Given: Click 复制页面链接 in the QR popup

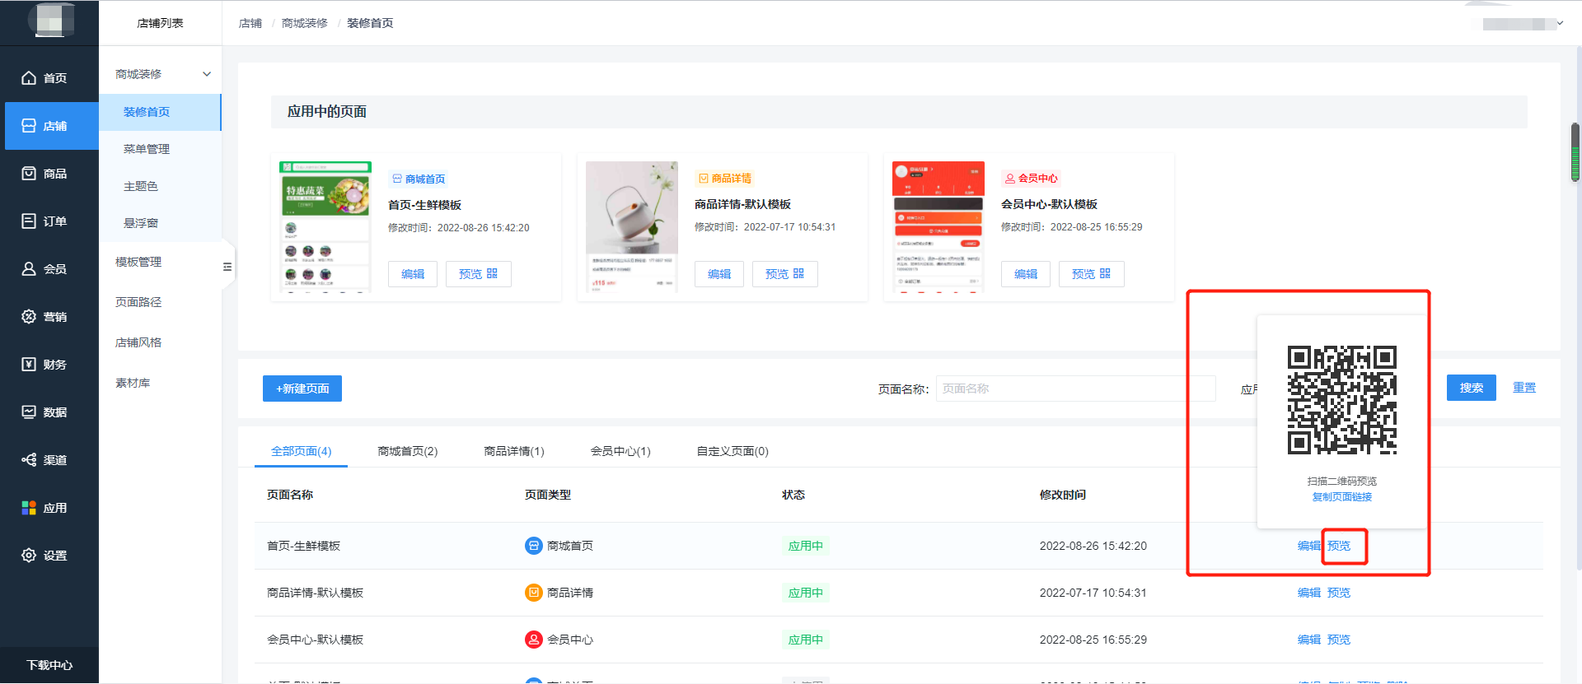Looking at the screenshot, I should tap(1342, 497).
